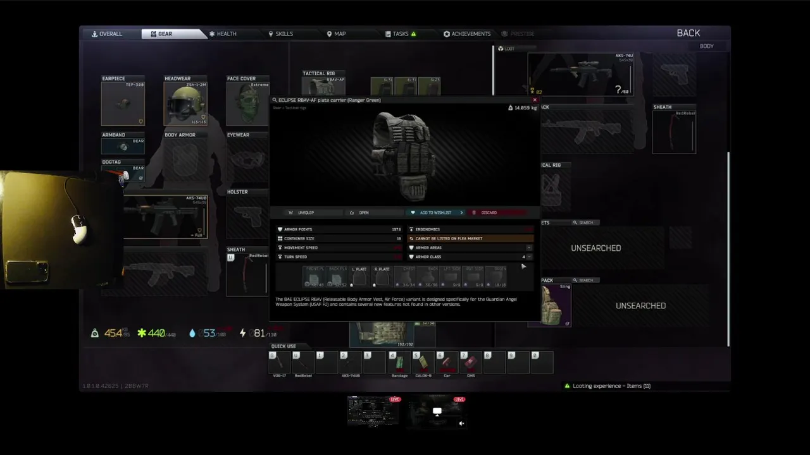
Task: Select the AKS-74U weapon in loot panel
Action: pyautogui.click(x=581, y=74)
